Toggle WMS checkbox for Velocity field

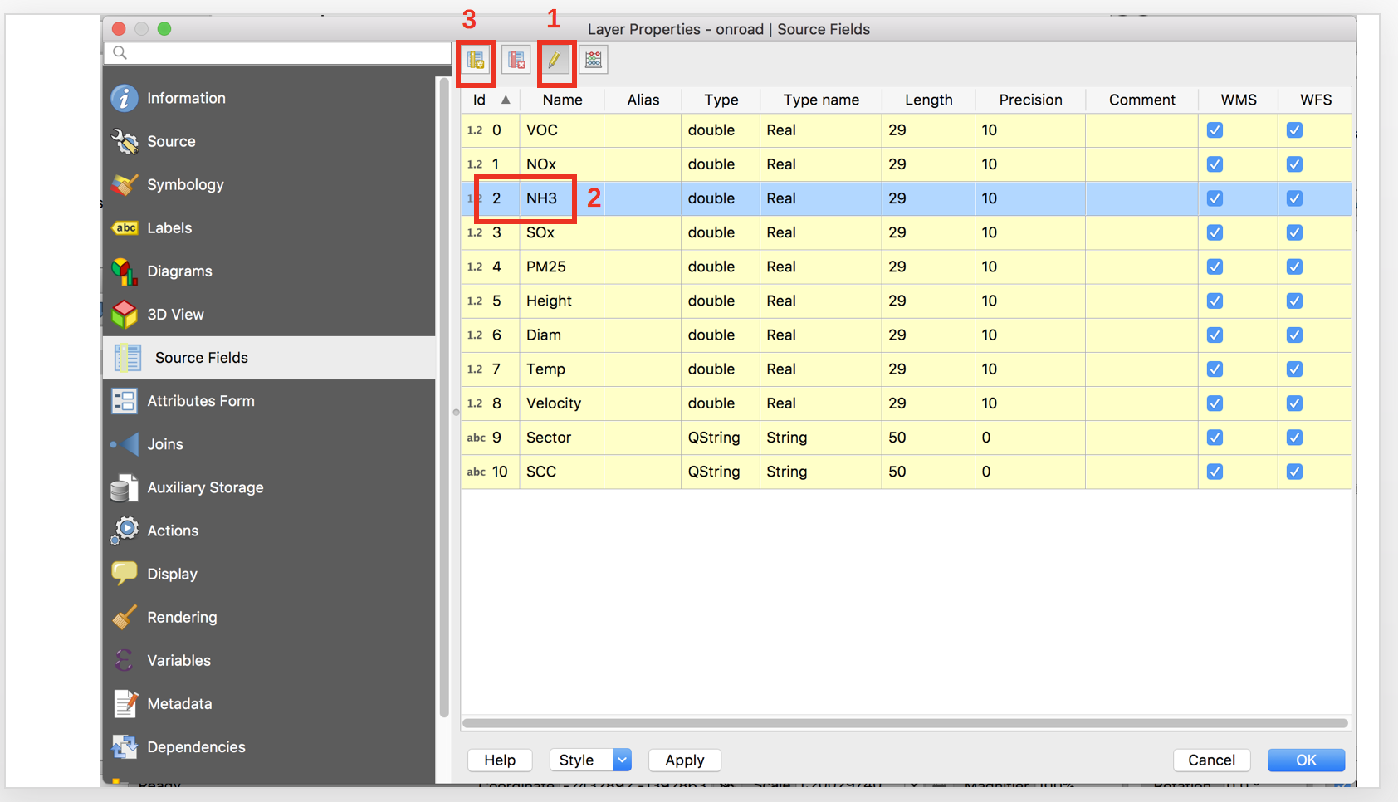pyautogui.click(x=1215, y=403)
